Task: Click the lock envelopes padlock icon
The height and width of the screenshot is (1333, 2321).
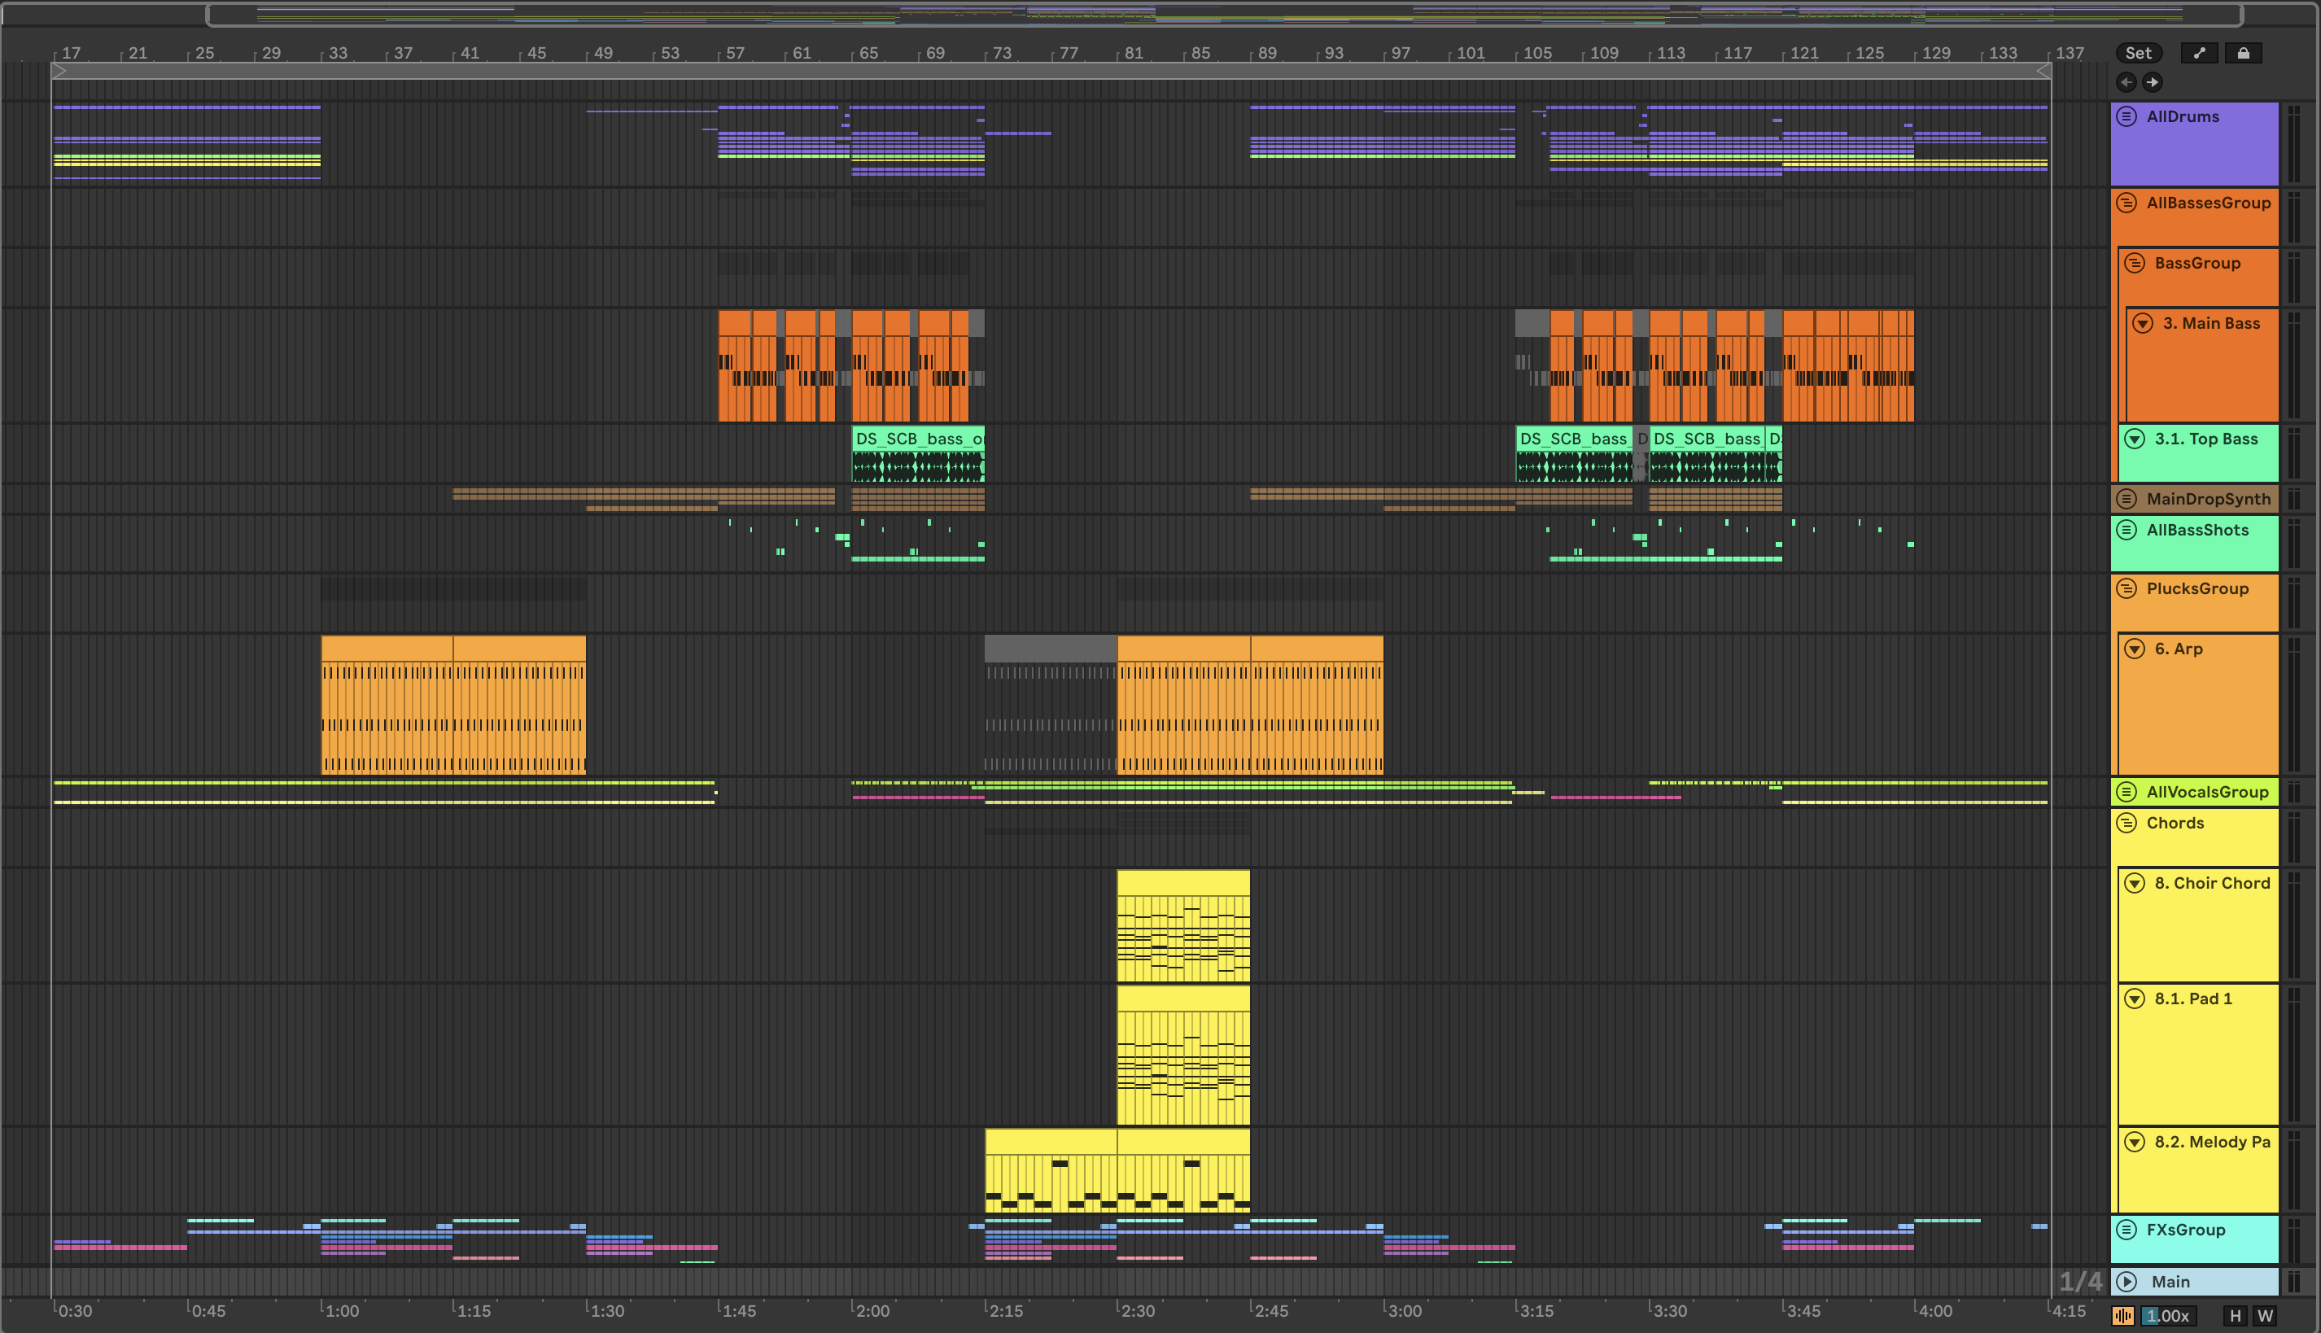Action: [2243, 53]
